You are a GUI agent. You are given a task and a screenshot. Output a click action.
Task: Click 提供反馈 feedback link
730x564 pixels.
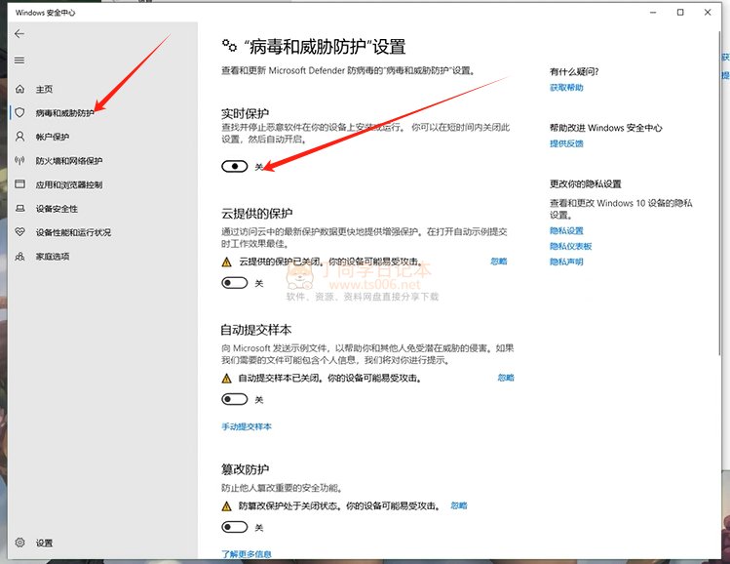pyautogui.click(x=566, y=143)
